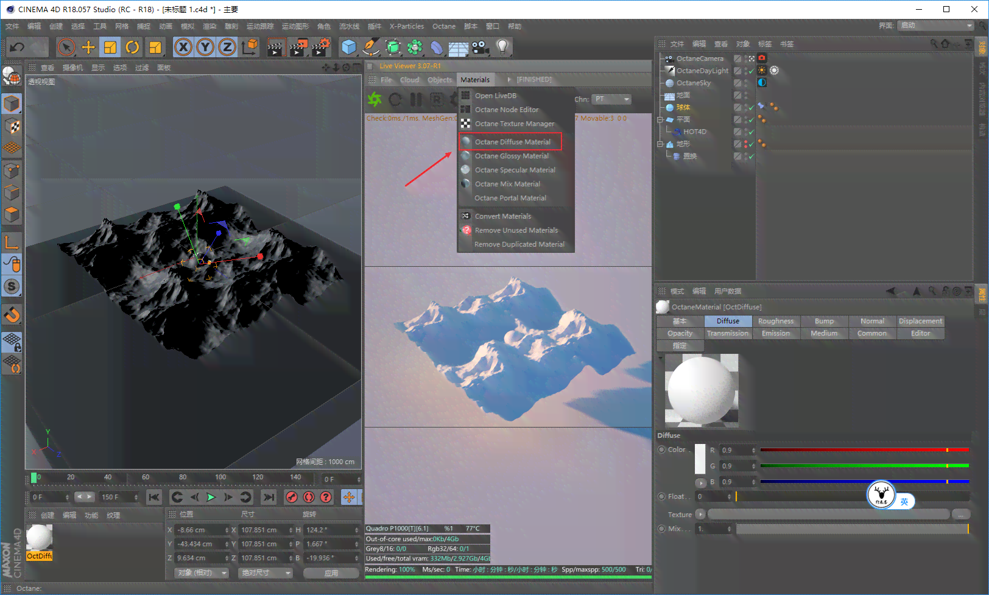Select texture mode checkered cube icon

[12, 126]
